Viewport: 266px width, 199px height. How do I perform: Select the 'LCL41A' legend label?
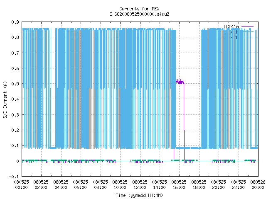231,27
